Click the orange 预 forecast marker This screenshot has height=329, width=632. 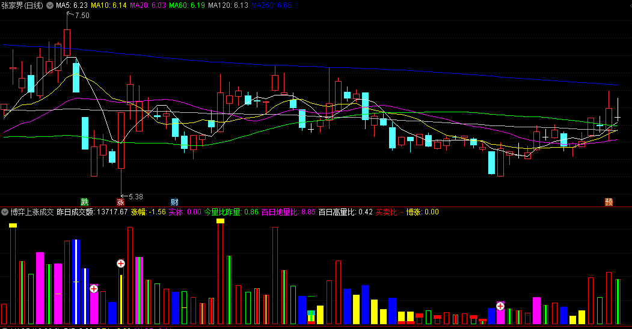(x=609, y=202)
